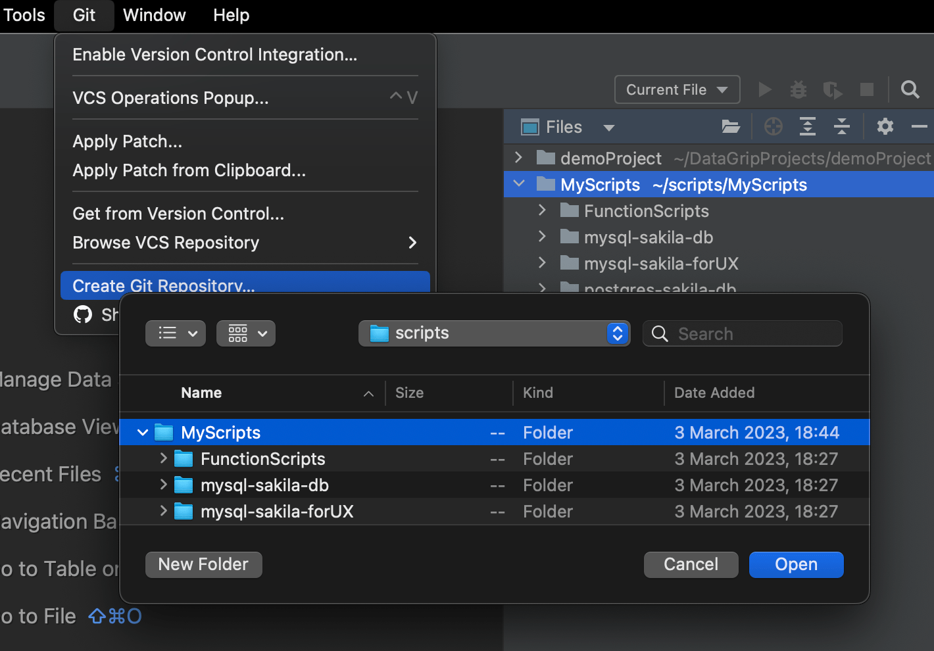Click the locate crosshair icon in Files panel

click(774, 127)
